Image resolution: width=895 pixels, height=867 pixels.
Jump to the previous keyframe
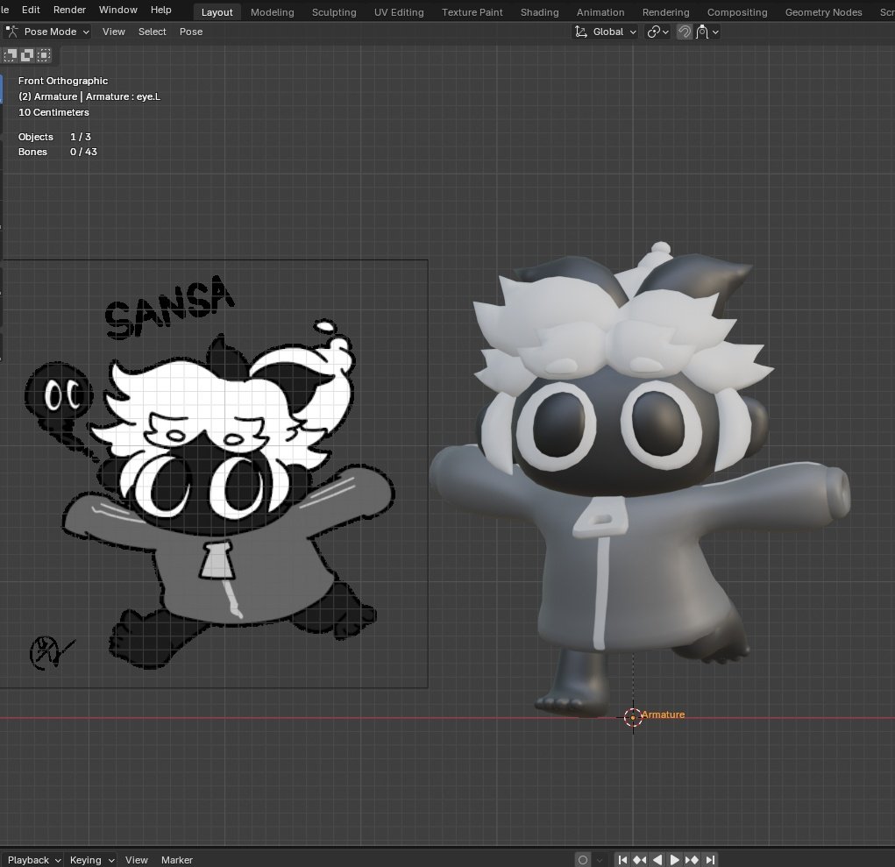coord(640,860)
